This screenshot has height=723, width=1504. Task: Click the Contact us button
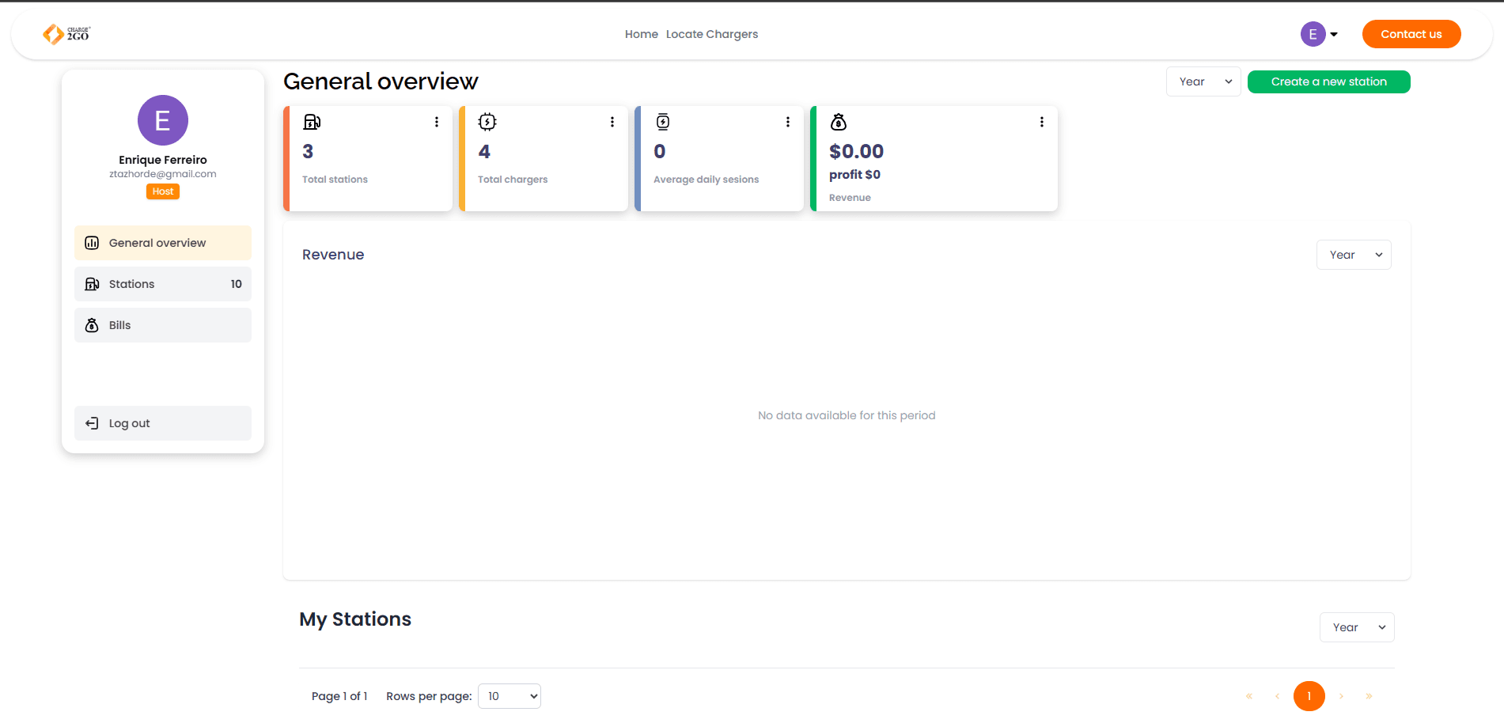pyautogui.click(x=1411, y=34)
